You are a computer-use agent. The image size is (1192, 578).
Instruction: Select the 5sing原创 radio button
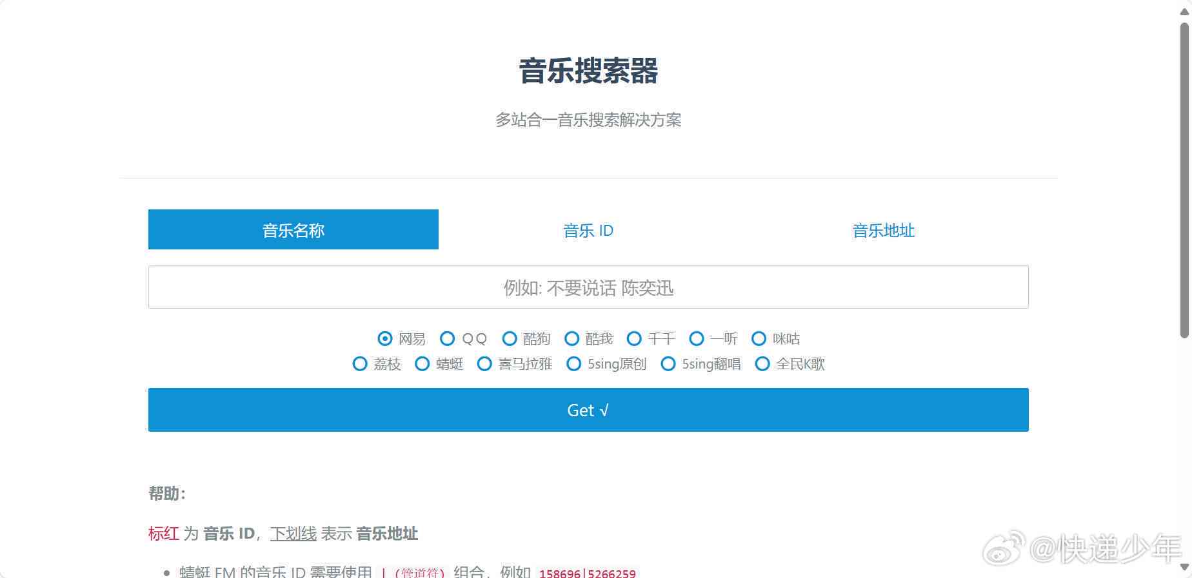click(573, 364)
